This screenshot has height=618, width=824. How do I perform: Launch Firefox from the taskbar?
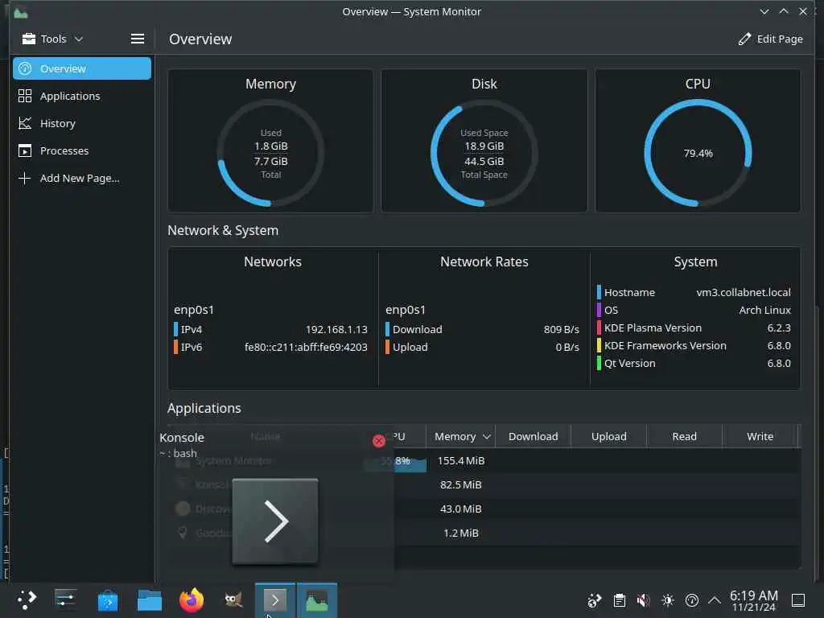click(192, 600)
